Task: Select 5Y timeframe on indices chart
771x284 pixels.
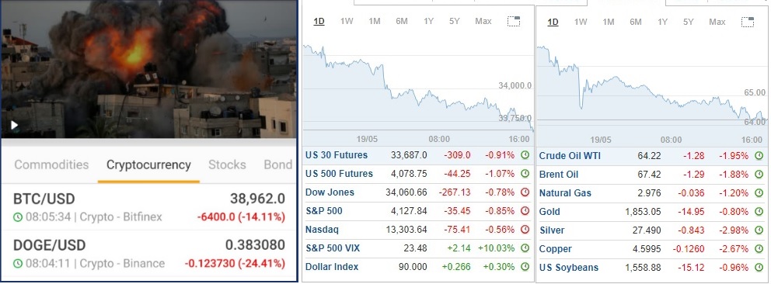Action: click(x=455, y=22)
